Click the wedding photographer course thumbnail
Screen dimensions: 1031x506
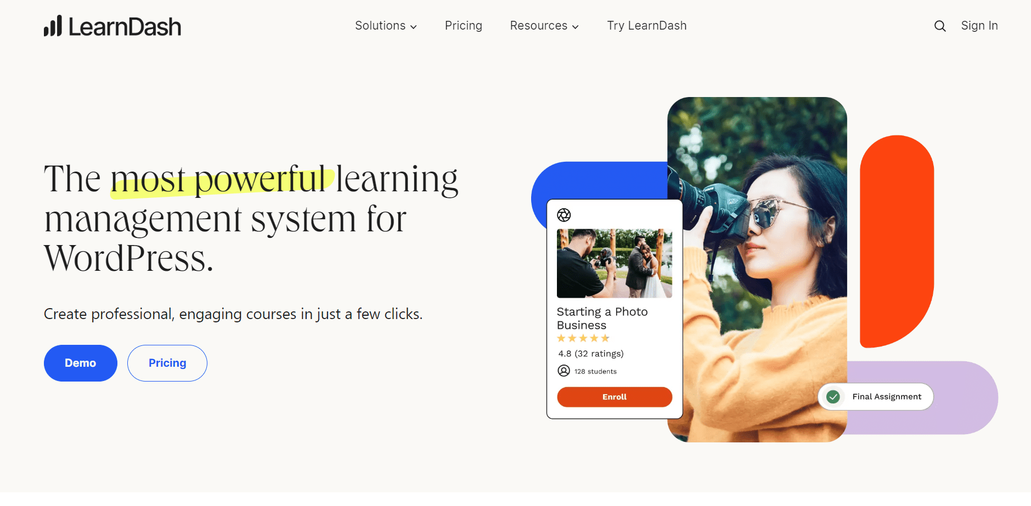pyautogui.click(x=615, y=263)
